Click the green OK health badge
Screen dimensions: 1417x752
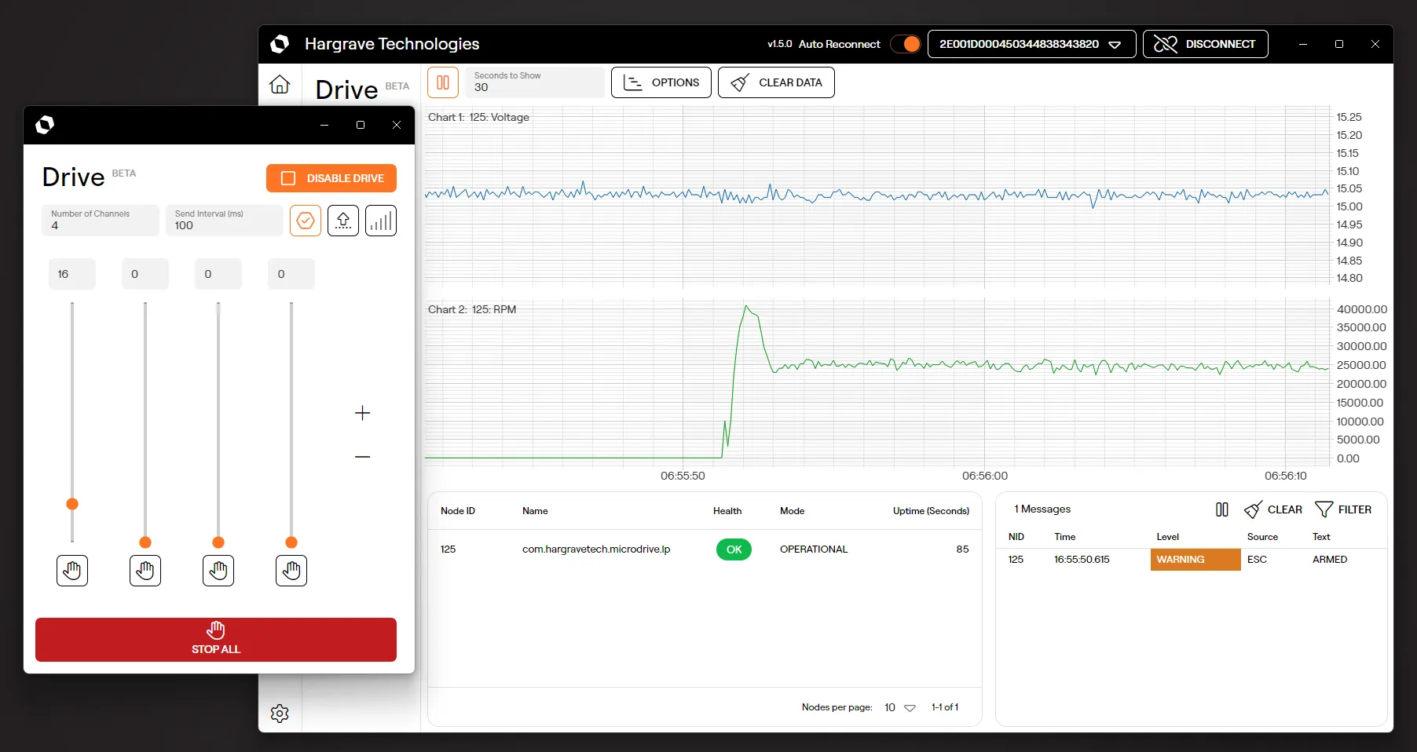(734, 549)
